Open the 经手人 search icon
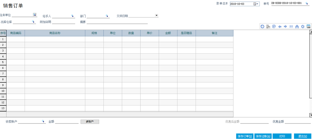This screenshot has width=312, height=139. click(x=72, y=16)
